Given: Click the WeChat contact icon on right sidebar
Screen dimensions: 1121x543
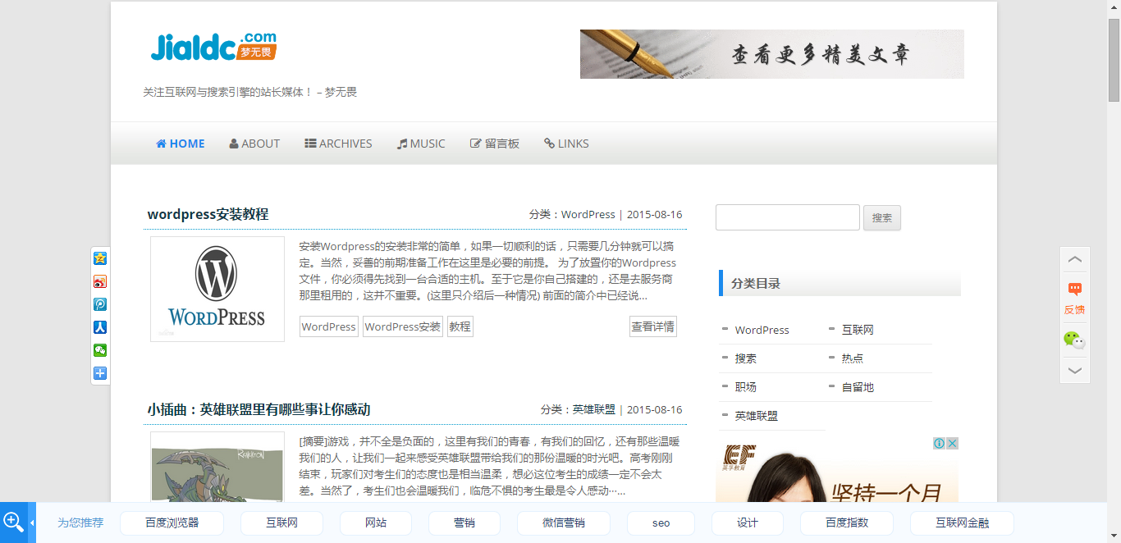Looking at the screenshot, I should tap(1074, 339).
